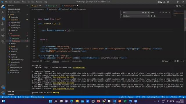Click Replace single match icon

[151, 16]
